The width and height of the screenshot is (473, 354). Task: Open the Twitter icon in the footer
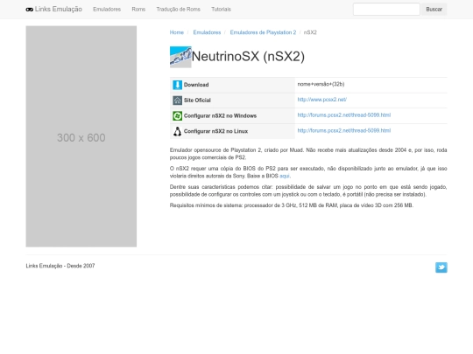(x=441, y=267)
